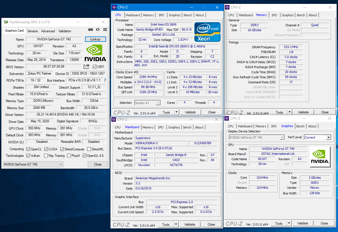Open GPU-Z graphics card selector dropdown
The width and height of the screenshot is (338, 232).
click(33, 164)
